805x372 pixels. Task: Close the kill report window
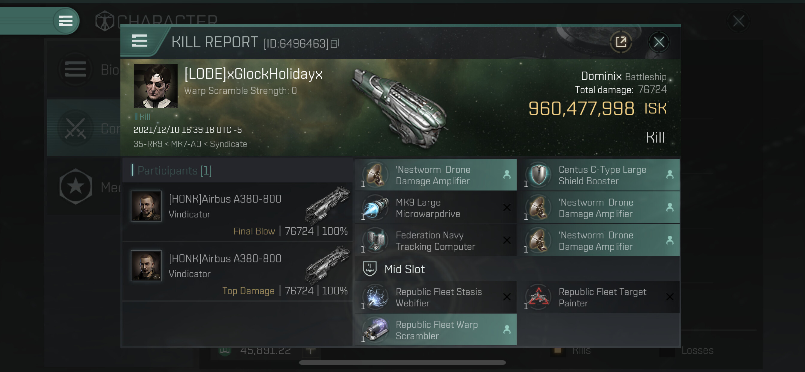point(659,42)
